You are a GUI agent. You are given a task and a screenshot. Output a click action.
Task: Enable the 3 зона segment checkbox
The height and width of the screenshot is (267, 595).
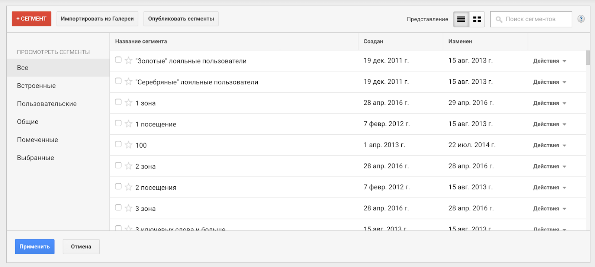(x=118, y=207)
